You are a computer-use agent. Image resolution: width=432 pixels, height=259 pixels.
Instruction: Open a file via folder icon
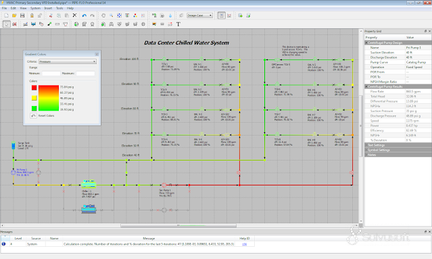pyautogui.click(x=14, y=16)
